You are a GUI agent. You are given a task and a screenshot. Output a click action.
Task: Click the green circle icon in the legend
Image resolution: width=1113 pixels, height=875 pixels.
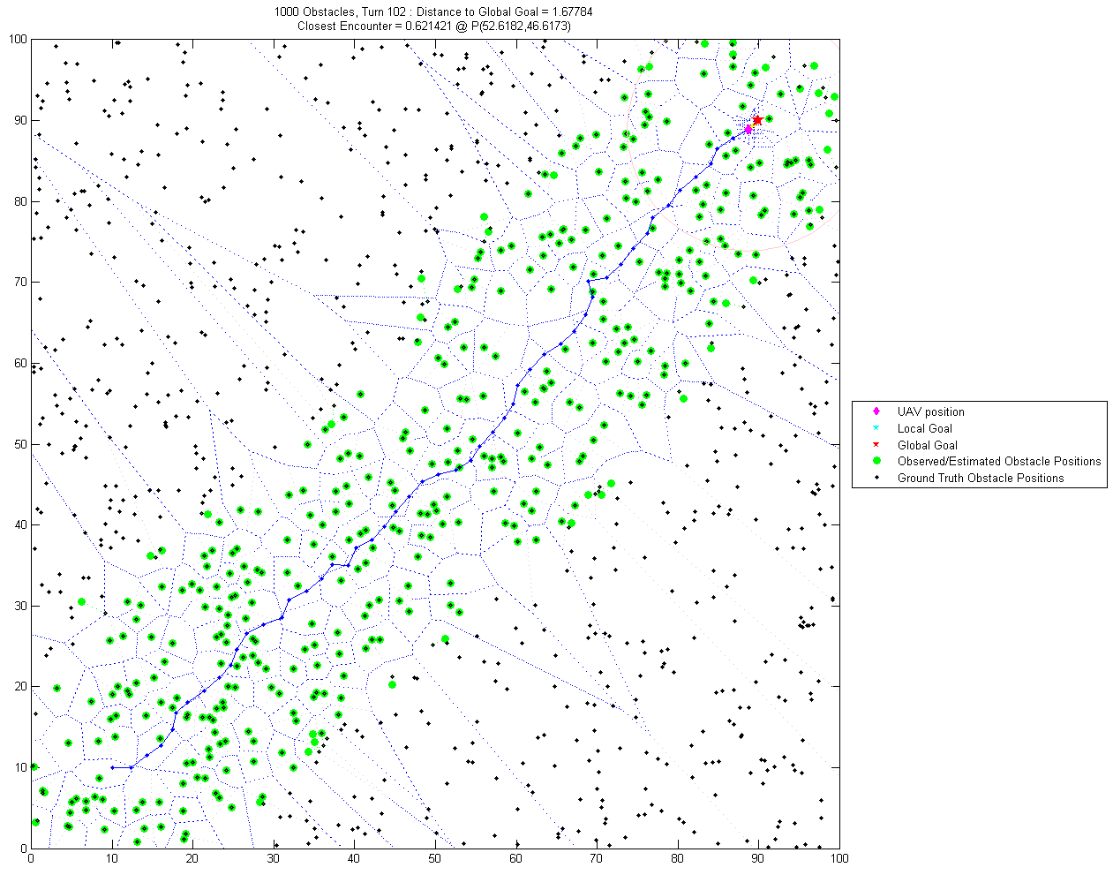pos(876,461)
